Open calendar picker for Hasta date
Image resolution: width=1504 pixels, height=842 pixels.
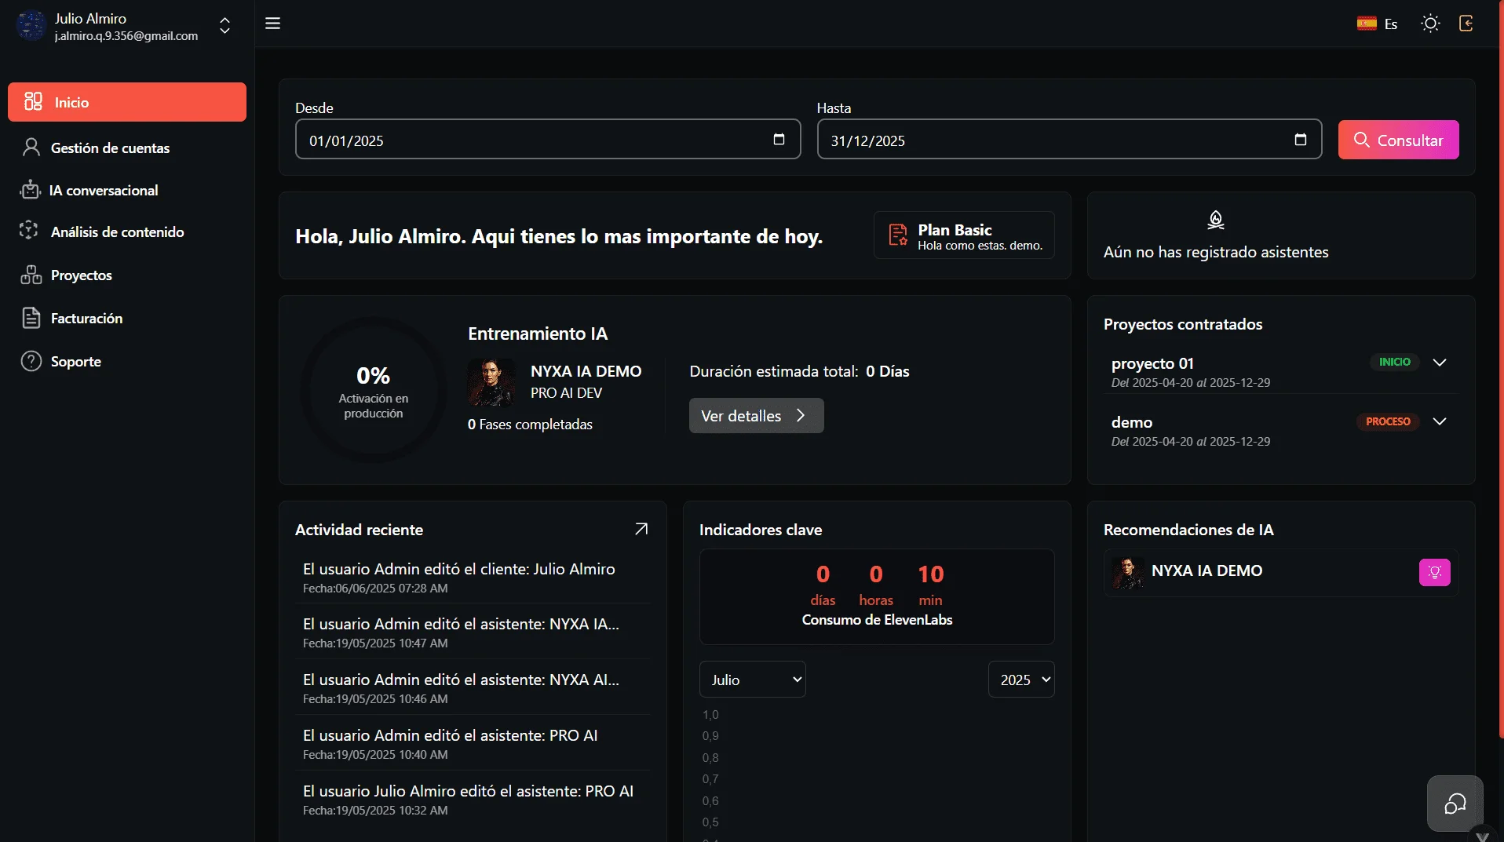point(1300,140)
